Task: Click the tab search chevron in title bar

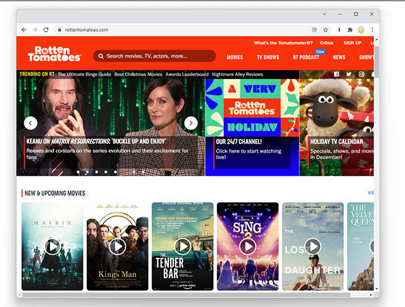Action: tap(325, 14)
